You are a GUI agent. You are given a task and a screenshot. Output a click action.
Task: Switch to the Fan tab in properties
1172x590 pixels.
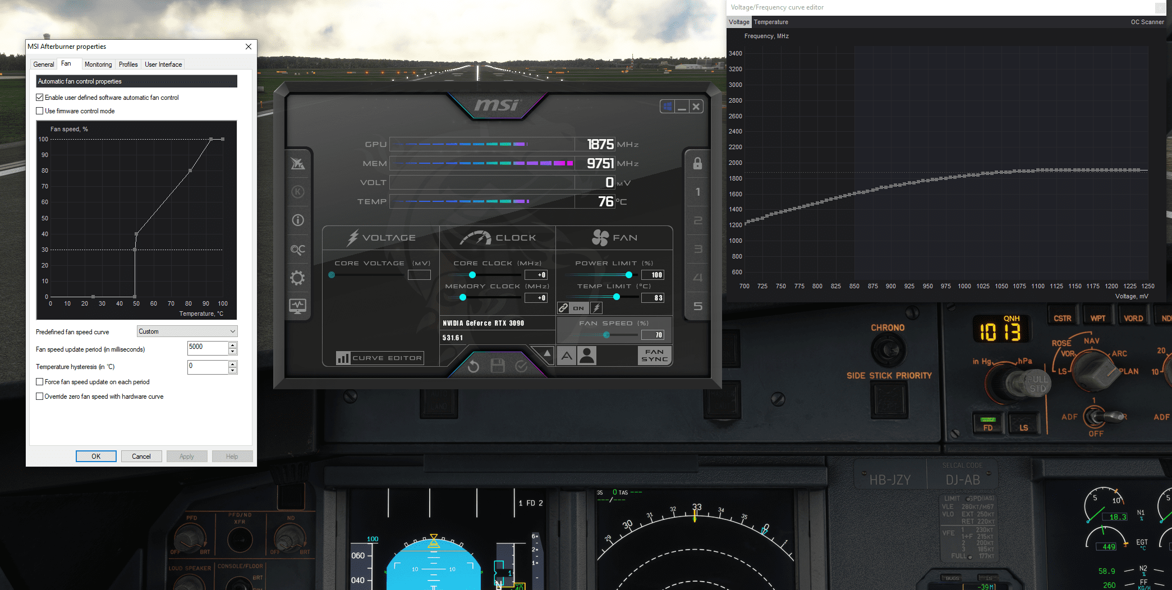point(66,63)
